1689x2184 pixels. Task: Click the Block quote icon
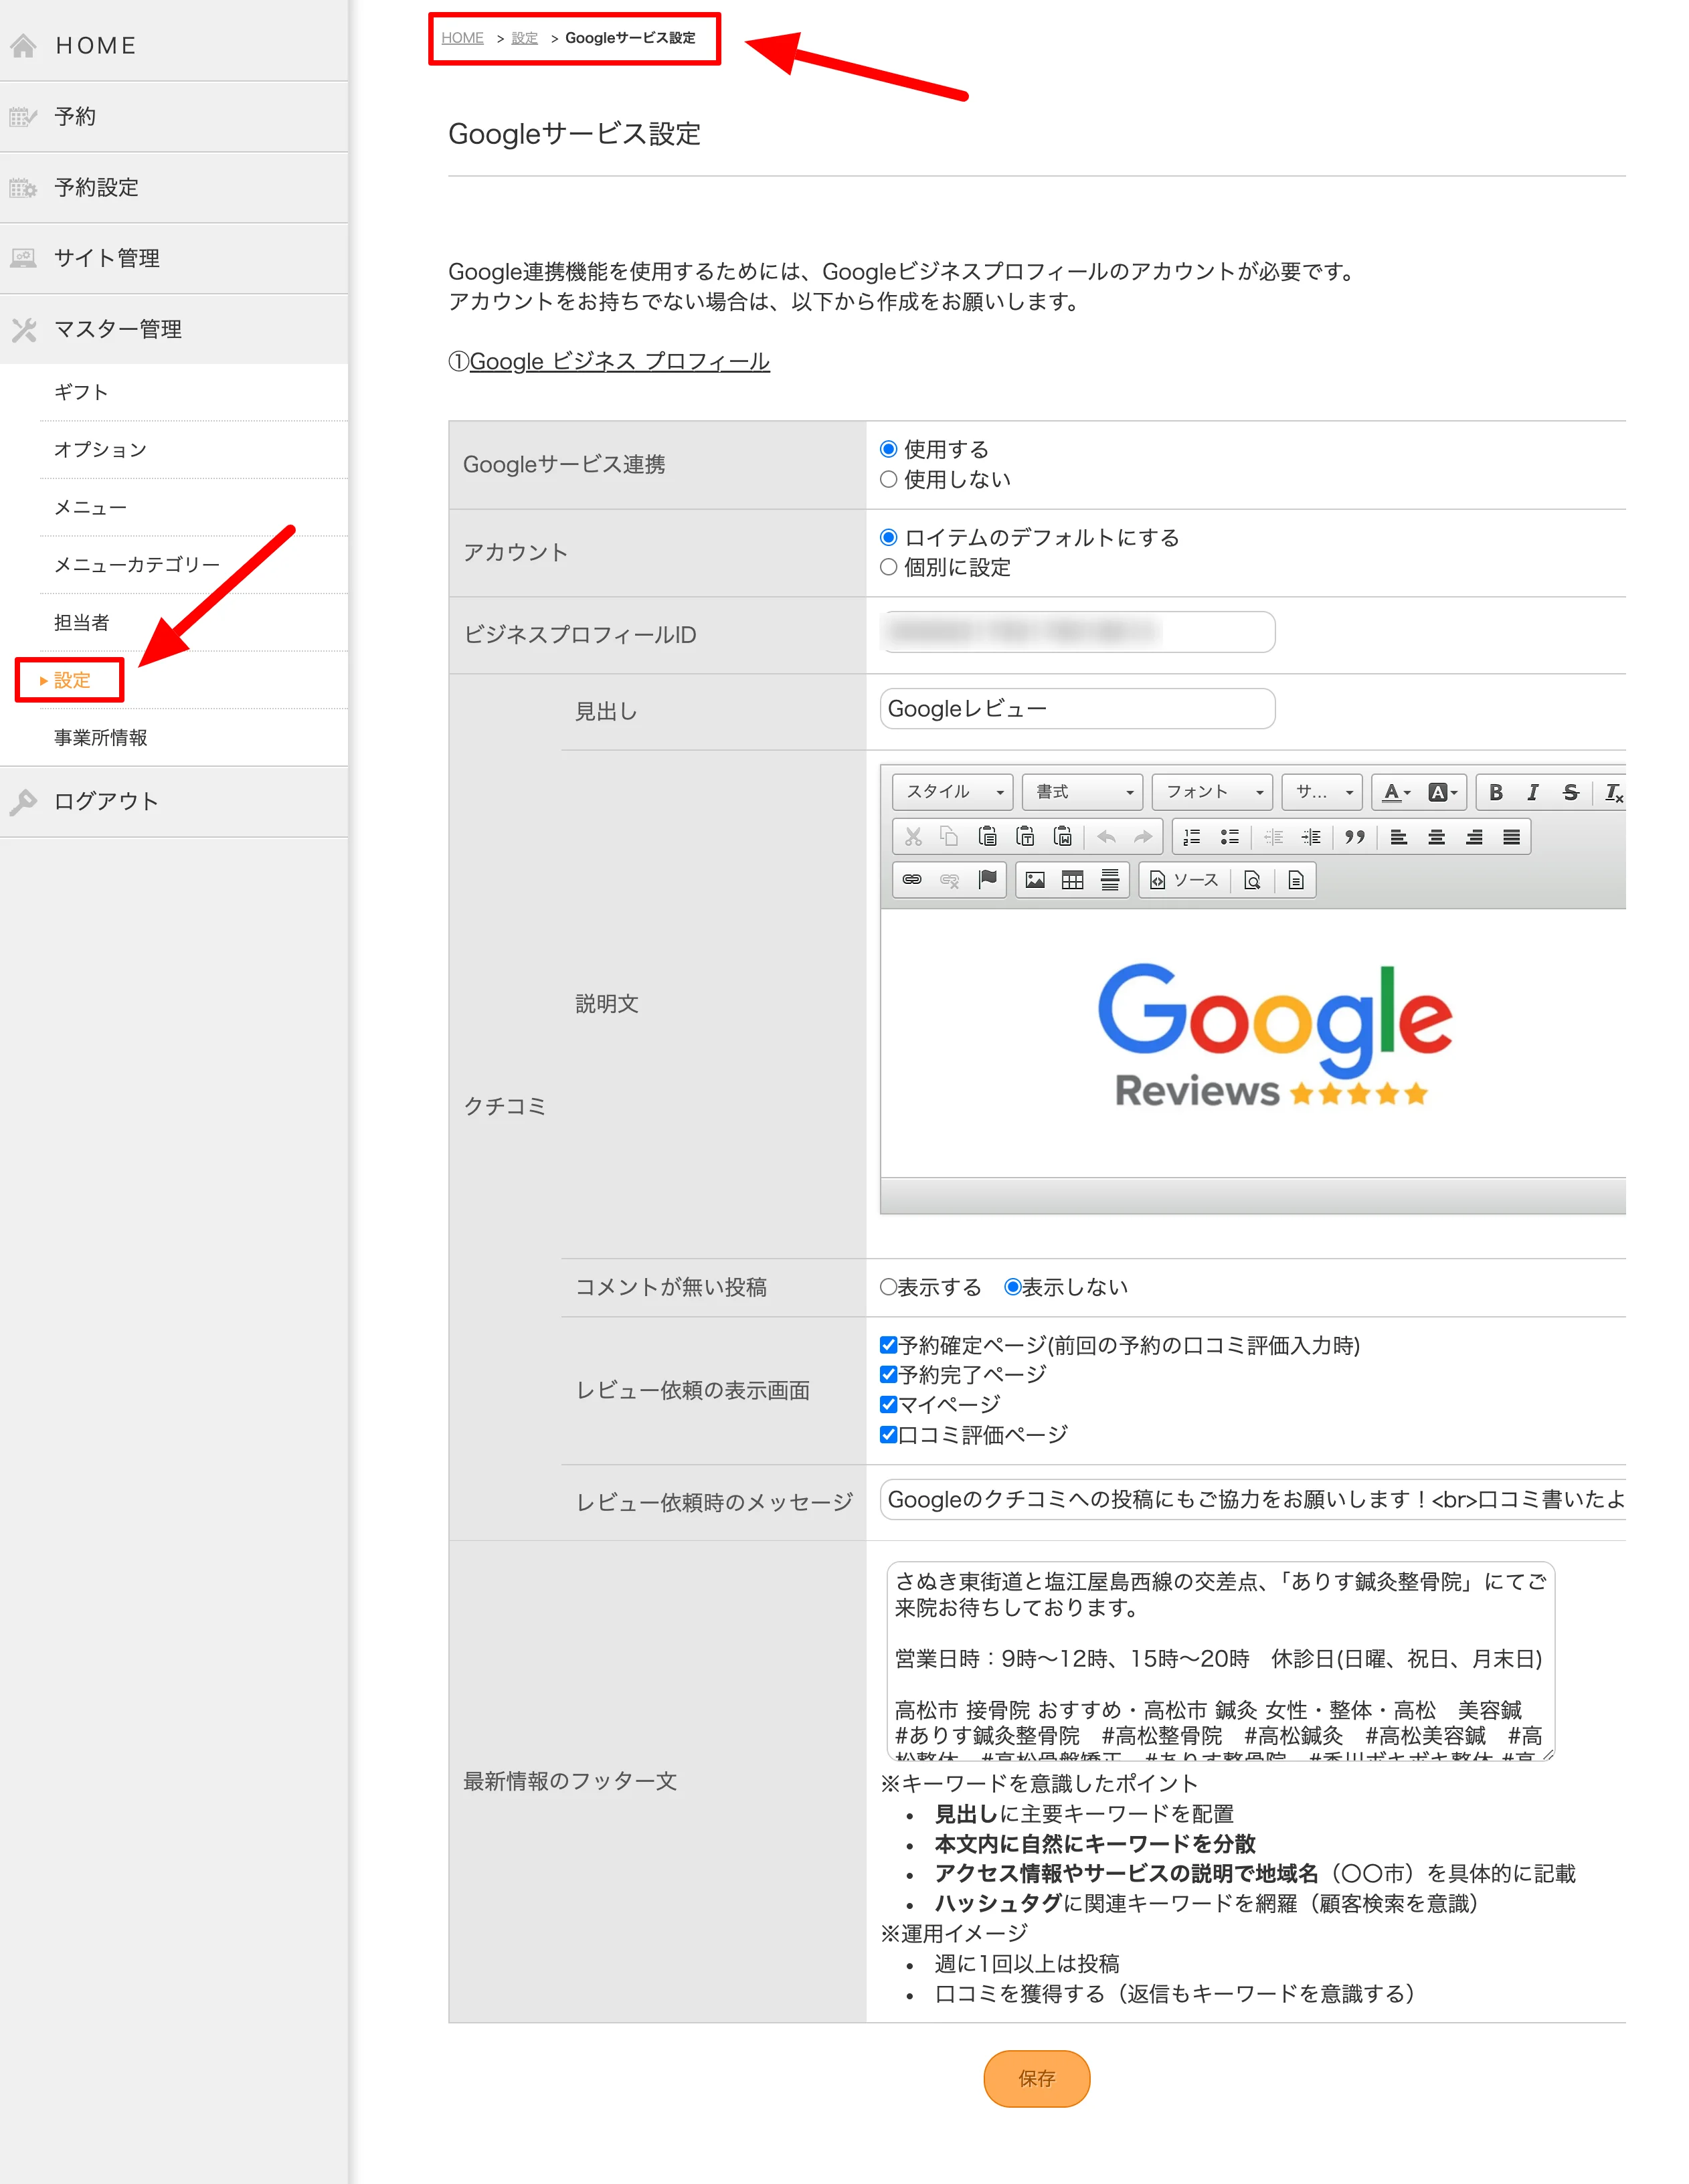click(x=1354, y=836)
